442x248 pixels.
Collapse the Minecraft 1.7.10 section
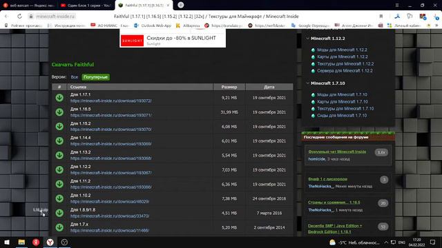coord(307,83)
